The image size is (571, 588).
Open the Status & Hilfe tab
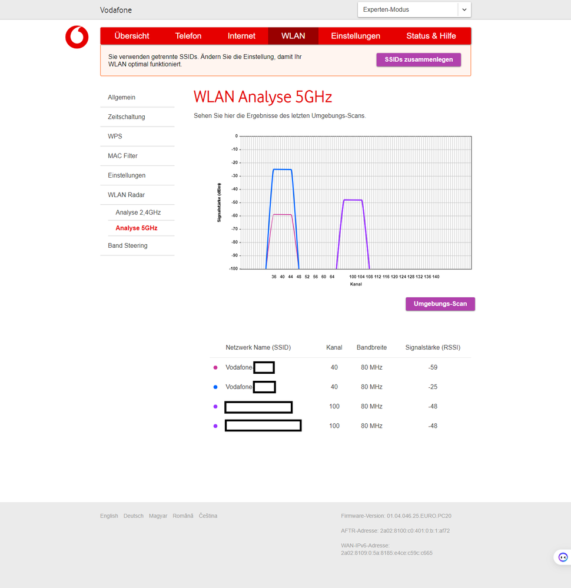[431, 35]
